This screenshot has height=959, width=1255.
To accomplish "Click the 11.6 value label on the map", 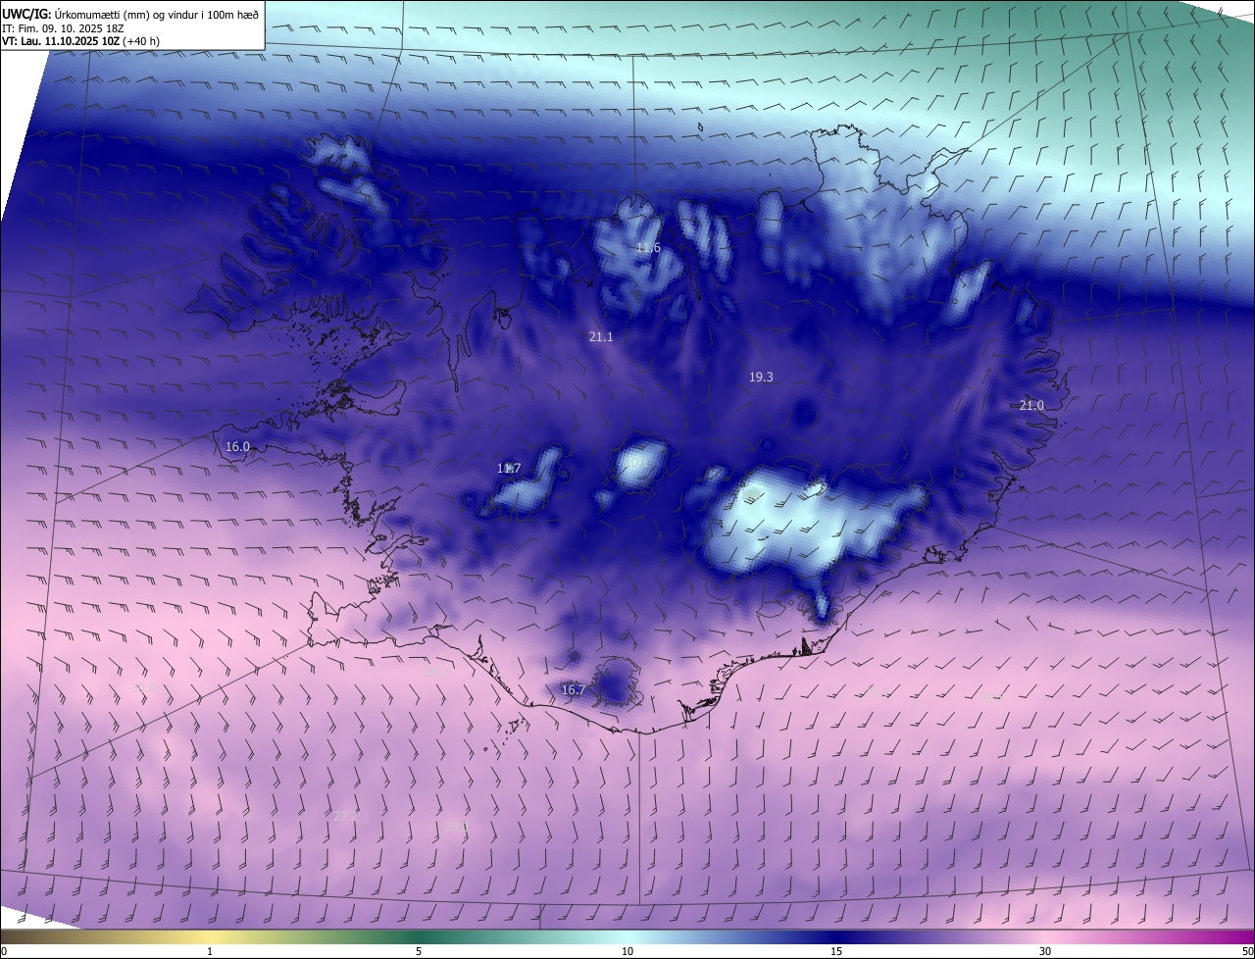I will tap(648, 248).
